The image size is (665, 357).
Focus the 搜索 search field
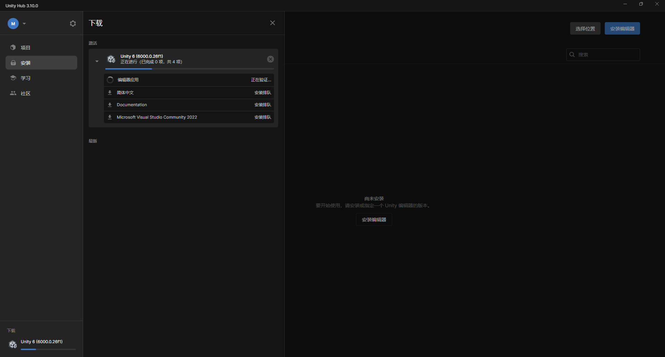pyautogui.click(x=603, y=55)
